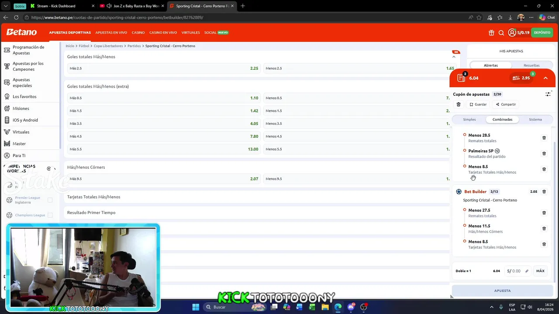Remove the Menos 27.5 selection
This screenshot has height=314, width=559.
click(544, 213)
